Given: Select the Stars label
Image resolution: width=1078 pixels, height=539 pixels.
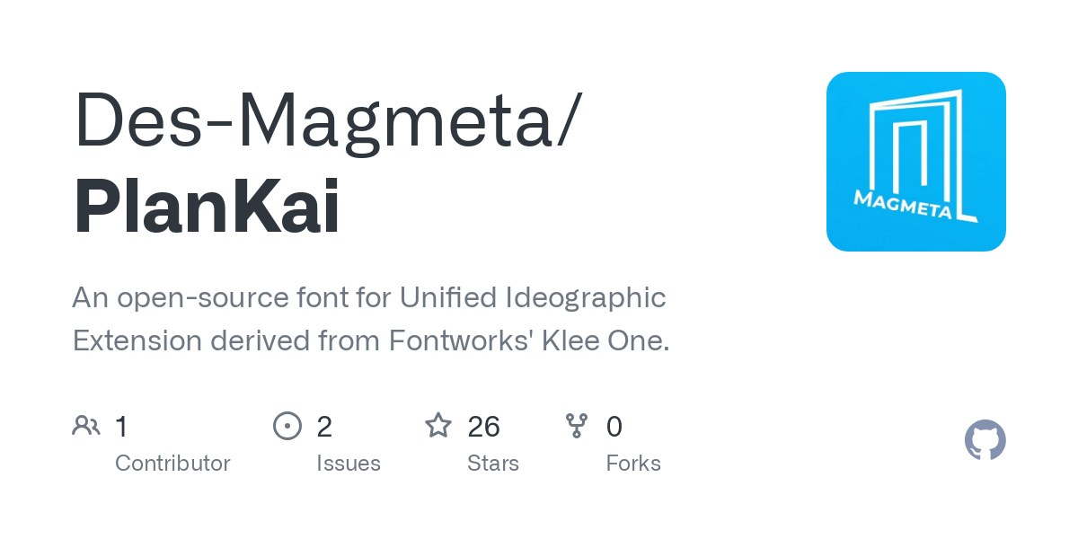Looking at the screenshot, I should coord(493,464).
